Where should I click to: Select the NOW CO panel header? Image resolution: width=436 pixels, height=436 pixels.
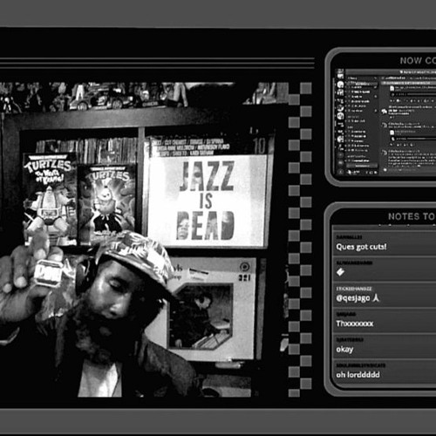click(x=418, y=60)
